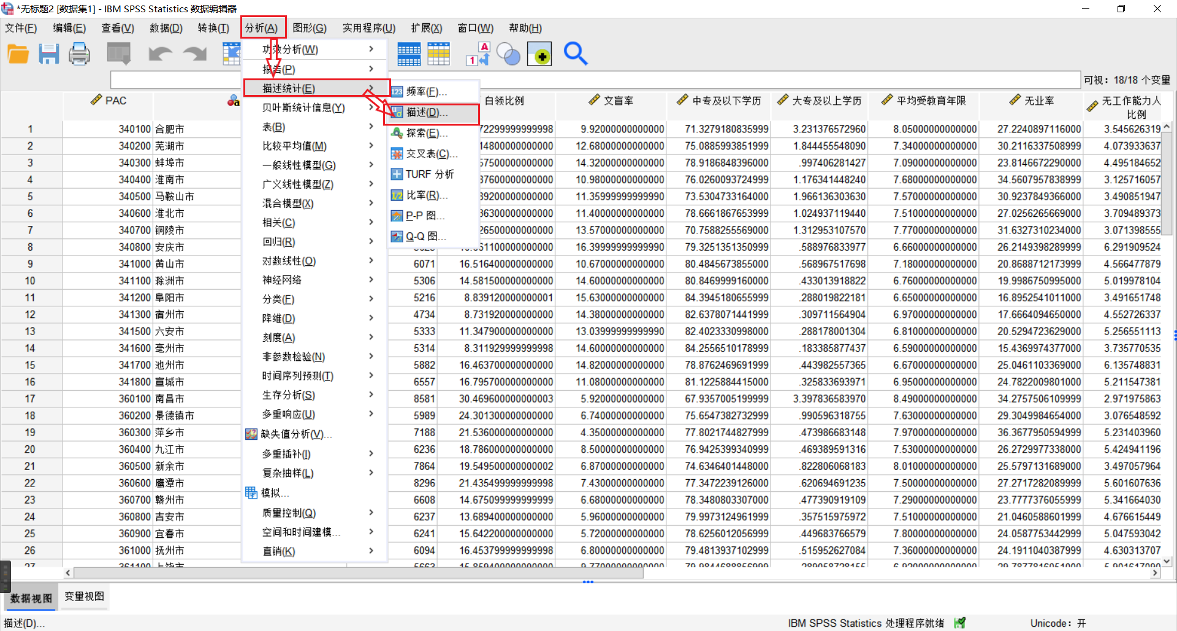
Task: Click the status bar processor ready icon
Action: pyautogui.click(x=960, y=623)
